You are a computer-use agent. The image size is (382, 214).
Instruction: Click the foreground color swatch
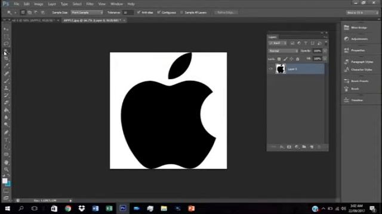click(5, 181)
